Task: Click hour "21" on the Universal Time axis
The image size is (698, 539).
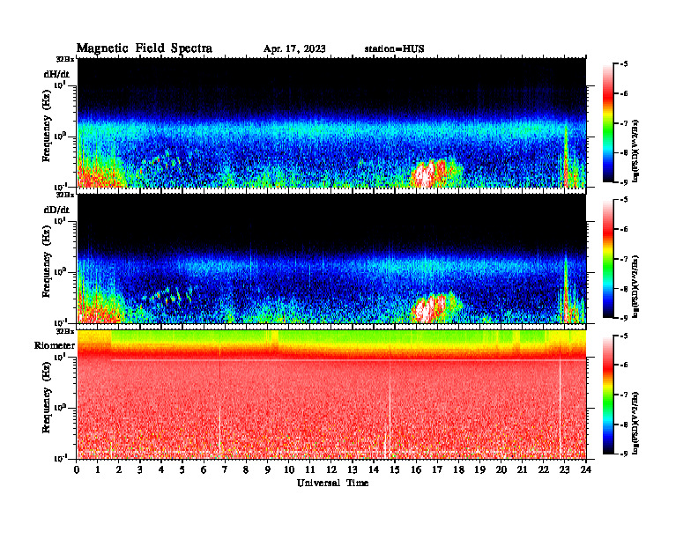Action: (522, 470)
